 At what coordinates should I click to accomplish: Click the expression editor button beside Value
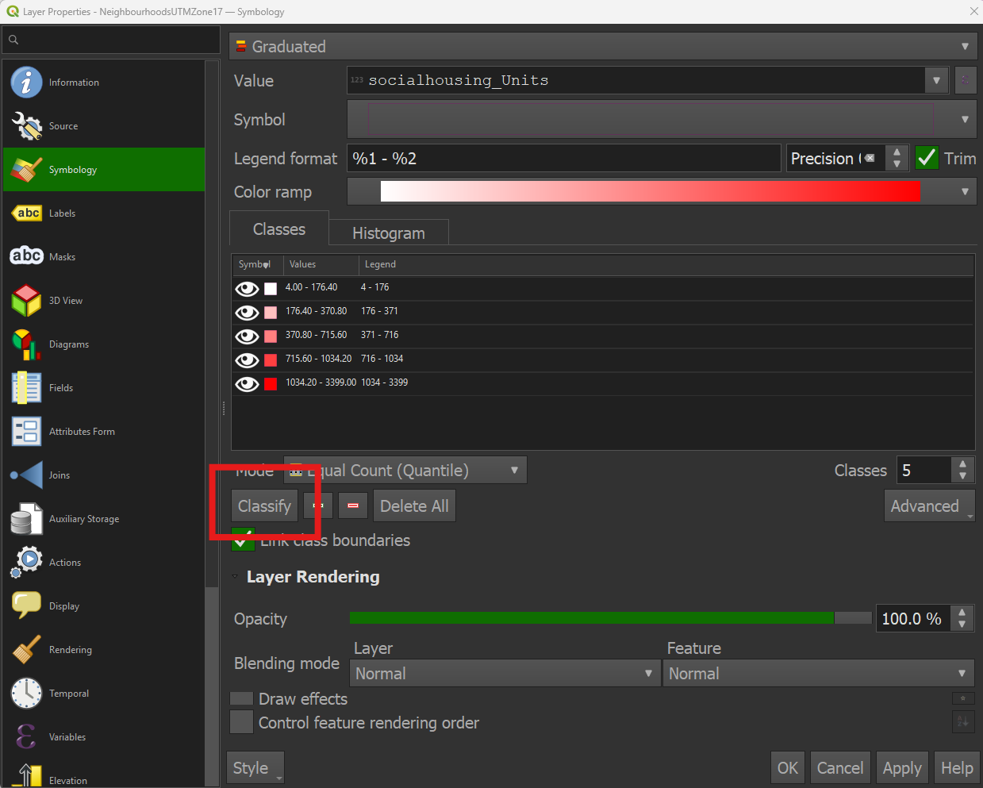click(x=965, y=80)
